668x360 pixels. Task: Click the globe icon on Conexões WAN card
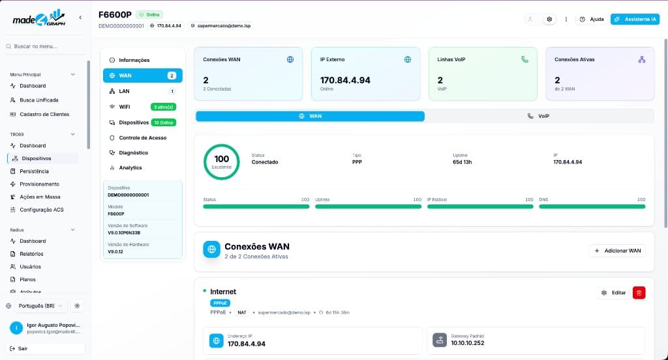point(290,59)
